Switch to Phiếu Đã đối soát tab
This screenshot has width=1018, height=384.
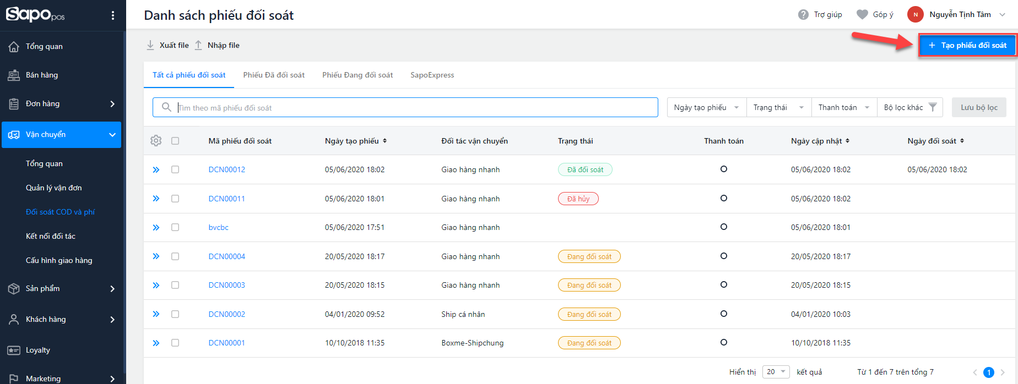(x=274, y=75)
